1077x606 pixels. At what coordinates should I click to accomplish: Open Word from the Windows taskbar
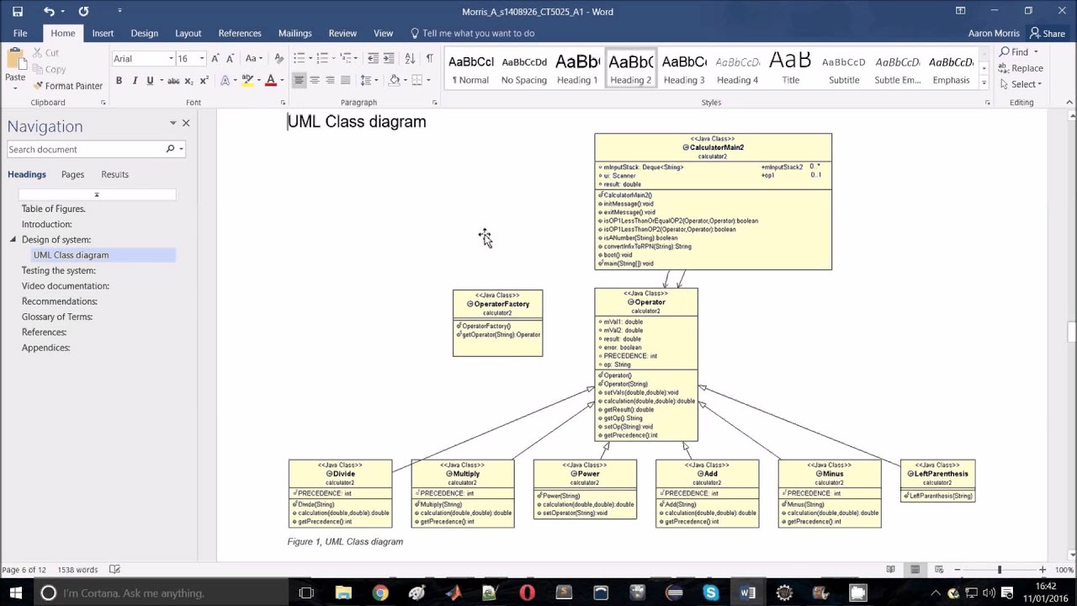coord(747,593)
